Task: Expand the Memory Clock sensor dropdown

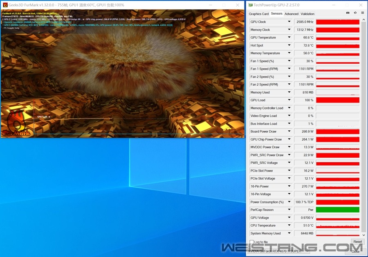Action: tap(289, 29)
